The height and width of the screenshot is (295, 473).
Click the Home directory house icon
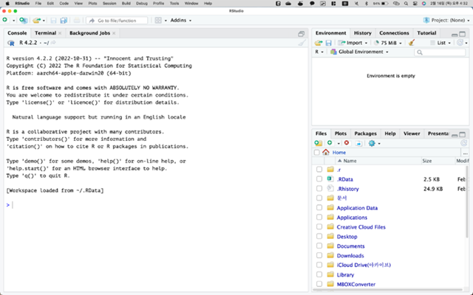(326, 153)
